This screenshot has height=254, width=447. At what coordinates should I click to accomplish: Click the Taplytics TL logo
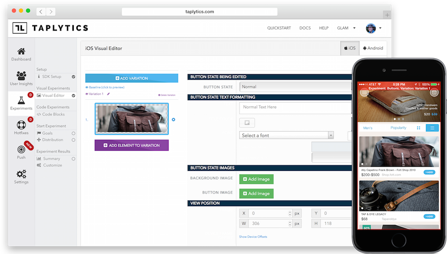[x=20, y=28]
